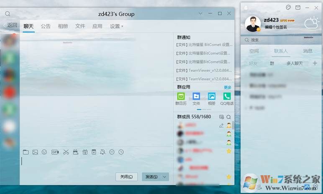Image resolution: width=323 pixels, height=194 pixels.
Task: Select the 消息 tab in main panel
Action: (x=308, y=51)
